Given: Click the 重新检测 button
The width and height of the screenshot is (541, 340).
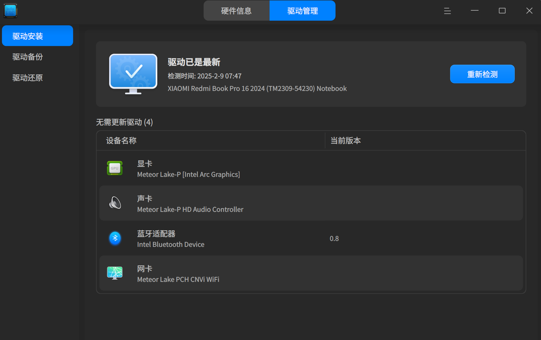Looking at the screenshot, I should click(482, 74).
